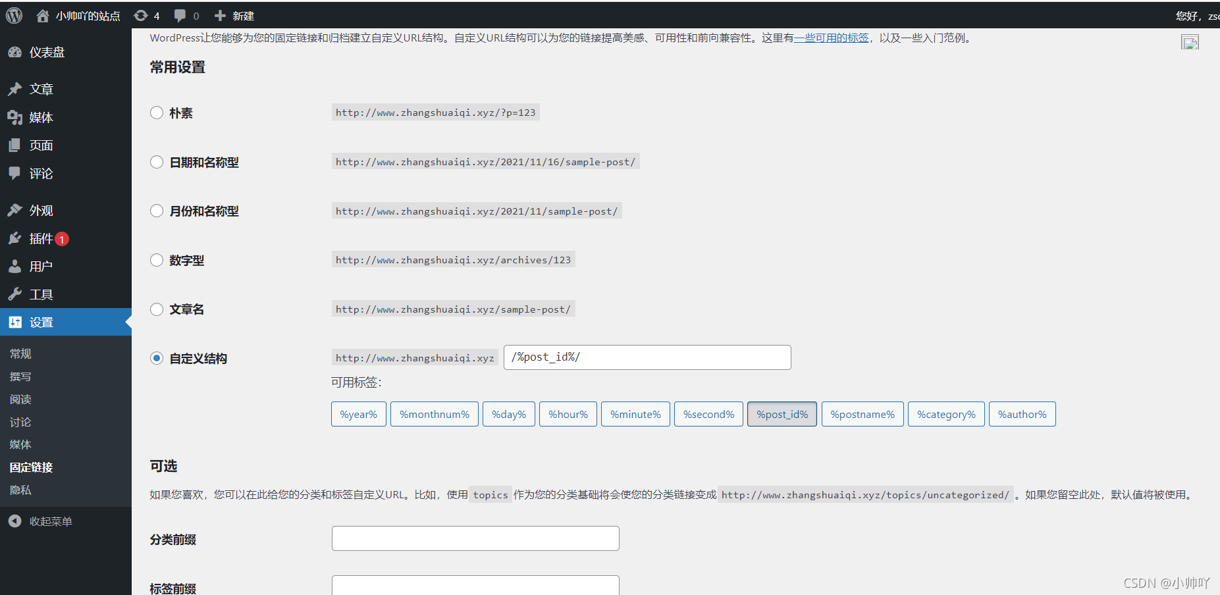Click the 标签前缀 input field

(x=475, y=585)
